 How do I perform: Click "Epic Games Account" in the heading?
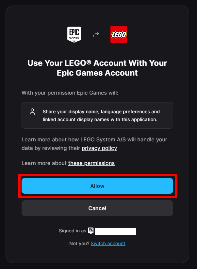pos(97,73)
